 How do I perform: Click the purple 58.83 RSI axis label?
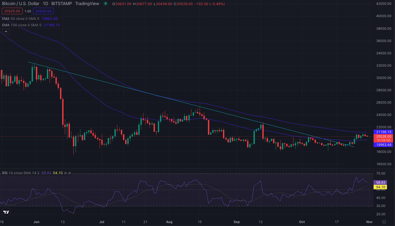pyautogui.click(x=380, y=182)
